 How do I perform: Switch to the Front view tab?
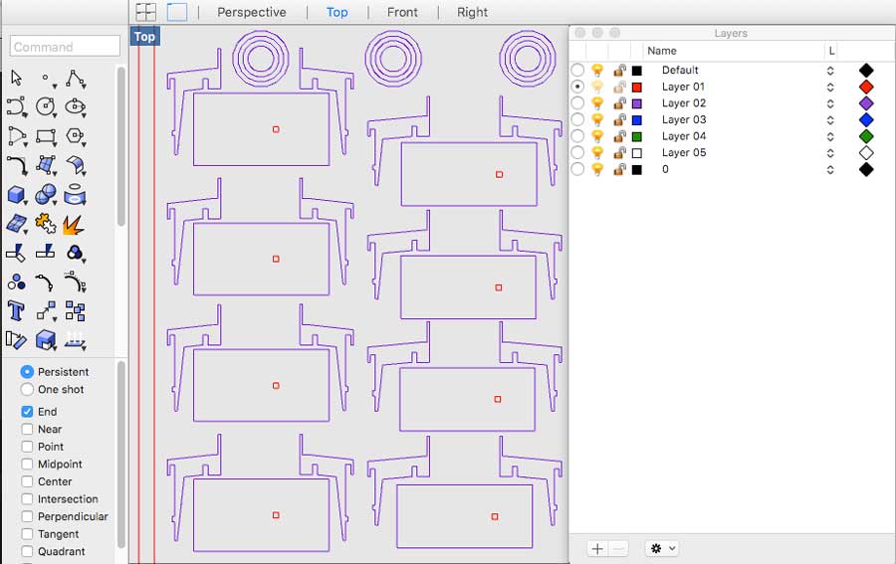pos(402,12)
